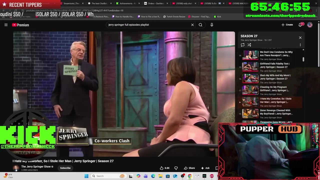Image resolution: width=320 pixels, height=180 pixels.
Task: Dislike the video
Action: point(176,168)
